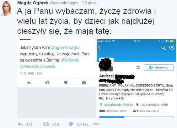Open the 400 Obserwowani list
The height and width of the screenshot is (128, 177).
pos(113,111)
